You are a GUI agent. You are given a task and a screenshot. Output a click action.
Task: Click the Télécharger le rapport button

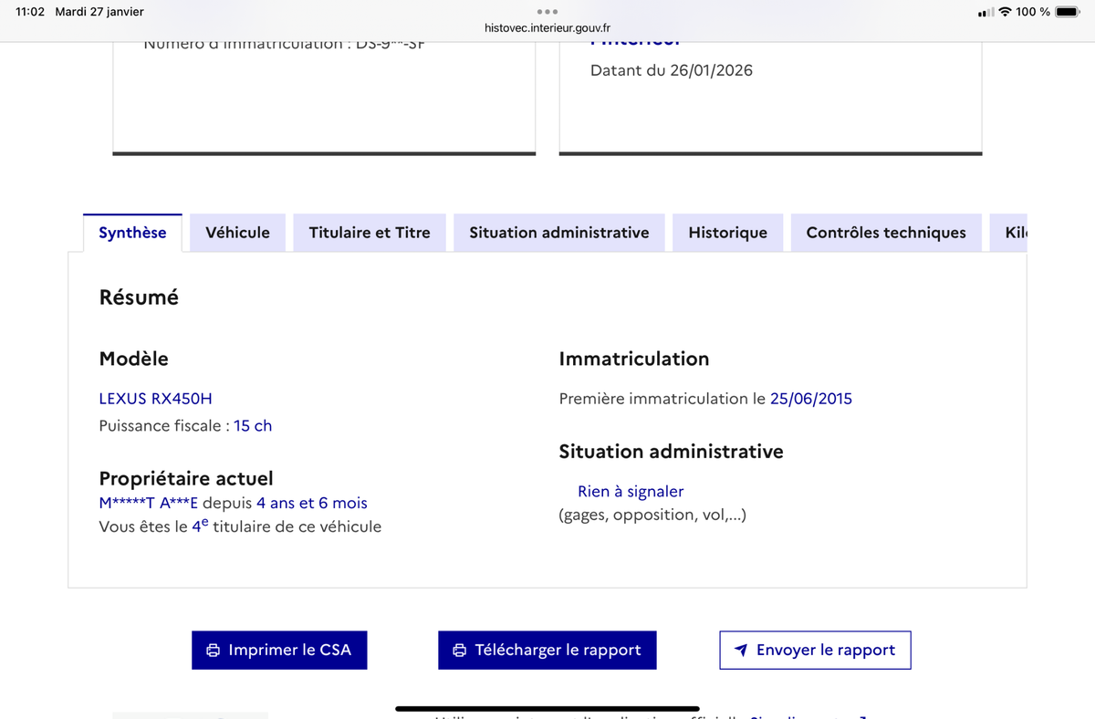point(547,650)
